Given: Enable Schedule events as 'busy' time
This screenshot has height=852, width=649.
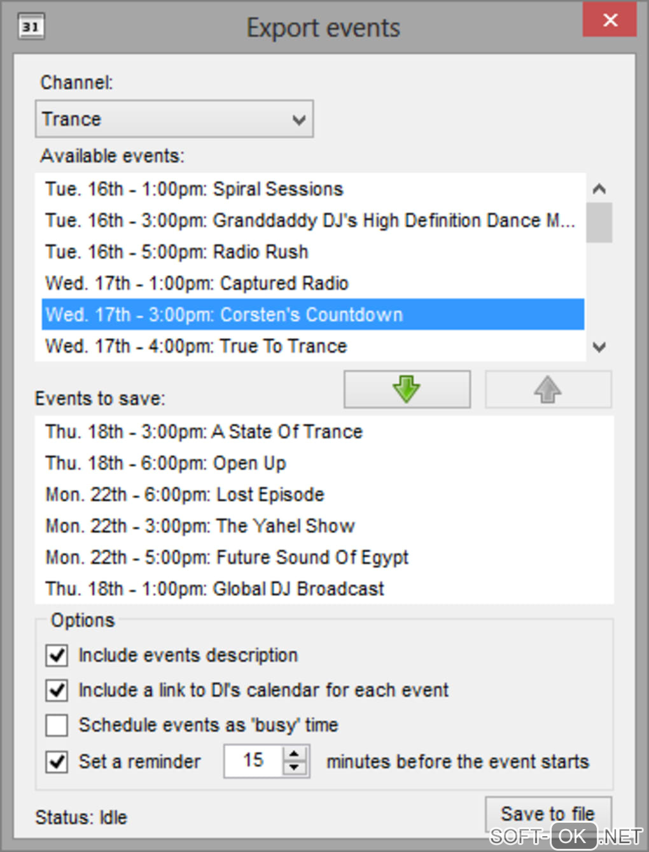Looking at the screenshot, I should (57, 725).
